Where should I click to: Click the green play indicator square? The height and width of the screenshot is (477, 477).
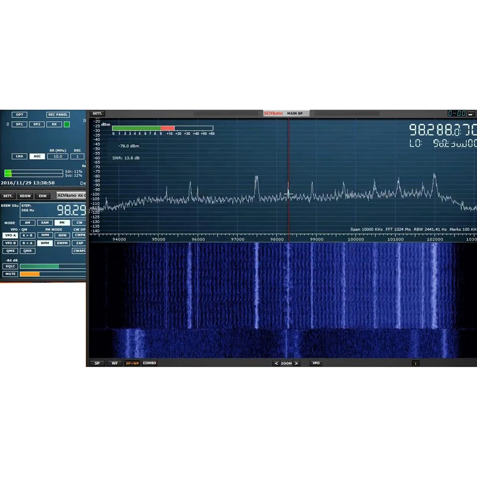pos(67,124)
